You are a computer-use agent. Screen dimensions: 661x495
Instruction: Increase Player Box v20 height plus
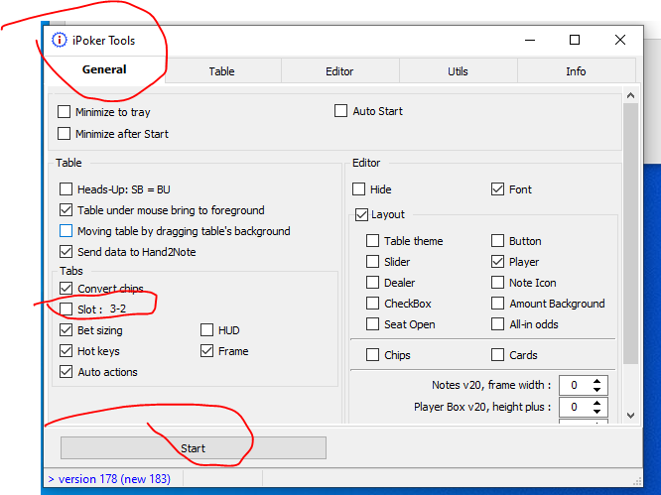(x=596, y=403)
